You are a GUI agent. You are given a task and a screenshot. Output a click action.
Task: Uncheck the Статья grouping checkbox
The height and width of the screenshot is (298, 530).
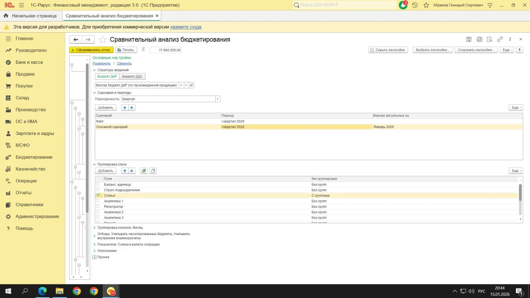(x=98, y=195)
